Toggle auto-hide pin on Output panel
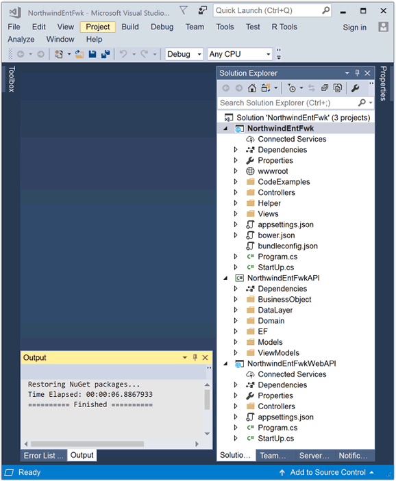 coord(195,357)
